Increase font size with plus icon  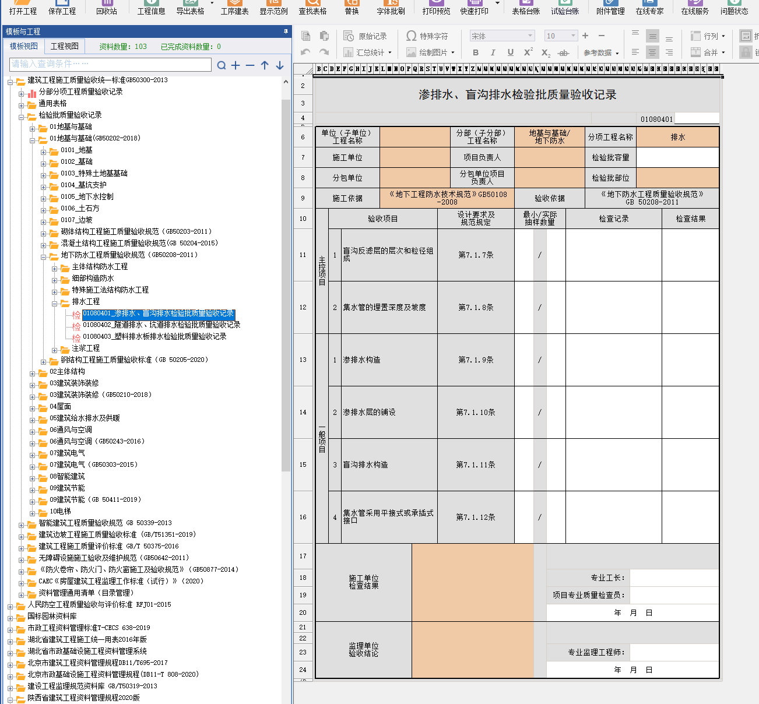click(x=585, y=36)
